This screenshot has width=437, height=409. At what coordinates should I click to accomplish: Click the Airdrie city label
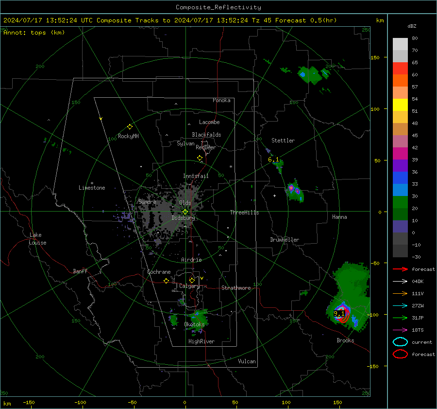click(x=191, y=260)
